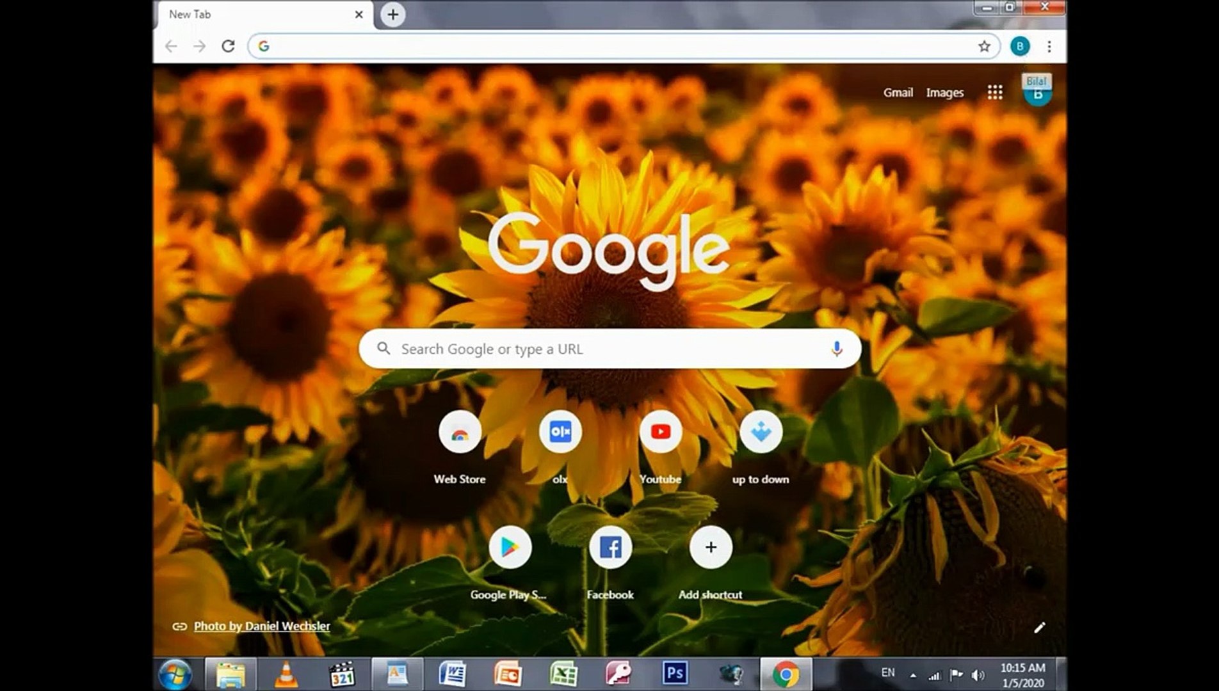Screen dimensions: 1219x691
Task: Open the Google apps grid
Action: [x=994, y=92]
